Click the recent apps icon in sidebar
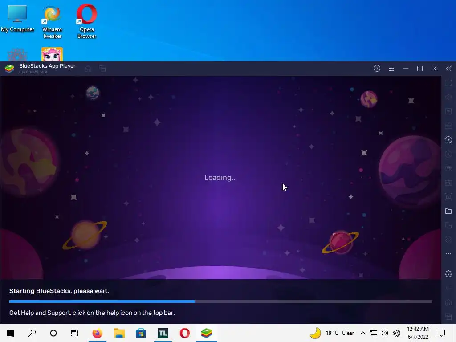Image resolution: width=456 pixels, height=342 pixels. (x=448, y=317)
